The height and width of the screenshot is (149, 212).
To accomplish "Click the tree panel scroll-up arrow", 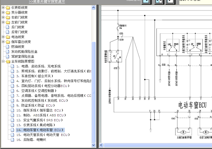I will (x=93, y=8).
